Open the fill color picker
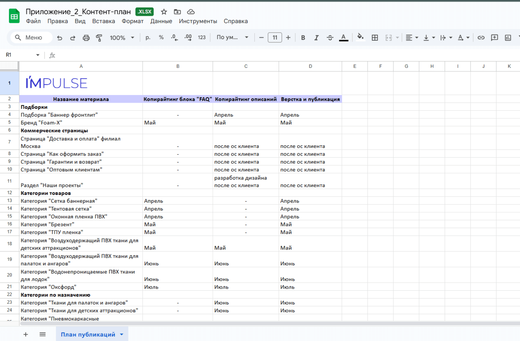520x341 pixels. (361, 38)
